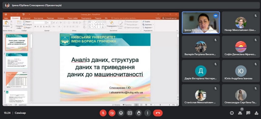Open the emoji reactions panel
261x119 pixels.
(121, 113)
